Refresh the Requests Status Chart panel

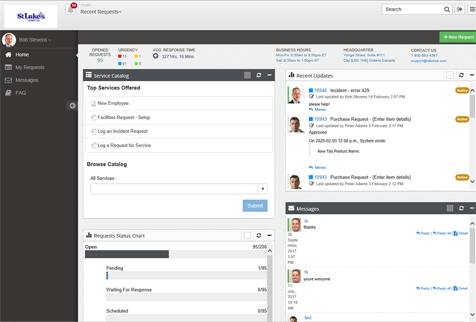click(x=258, y=235)
